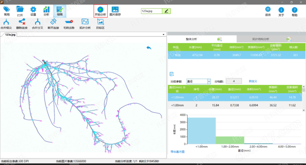Click the tallest <1.00mm histogram bar
Image resolution: width=306 pixels, height=165 pixels.
tap(200, 131)
